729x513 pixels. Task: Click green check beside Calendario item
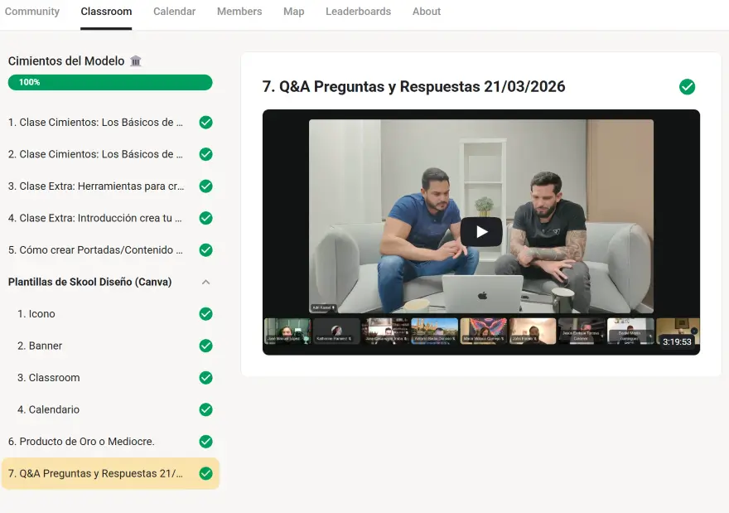(x=205, y=409)
